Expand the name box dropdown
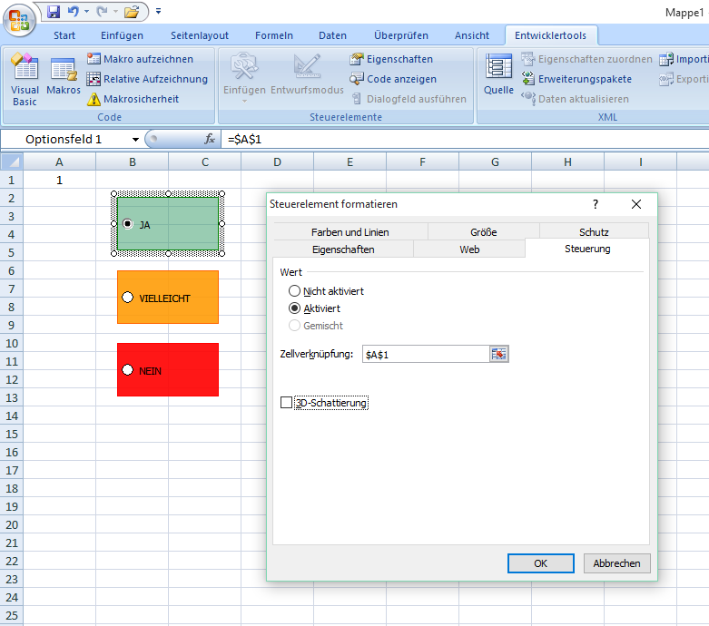 point(135,139)
